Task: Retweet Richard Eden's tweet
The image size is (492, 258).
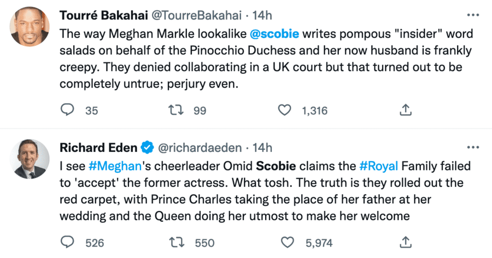Action: [176, 242]
